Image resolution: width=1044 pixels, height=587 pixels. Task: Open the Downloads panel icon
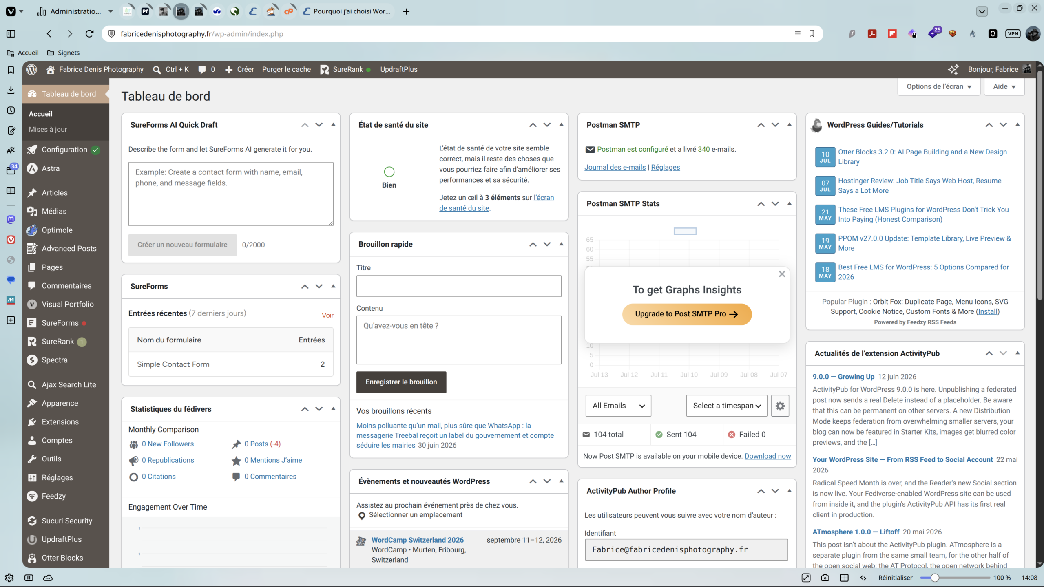click(x=11, y=90)
